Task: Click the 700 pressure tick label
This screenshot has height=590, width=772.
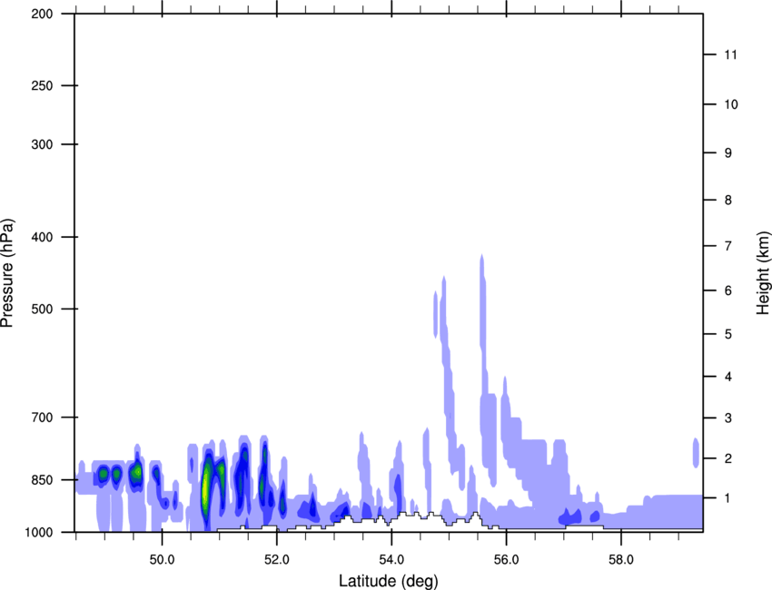Action: click(x=42, y=418)
